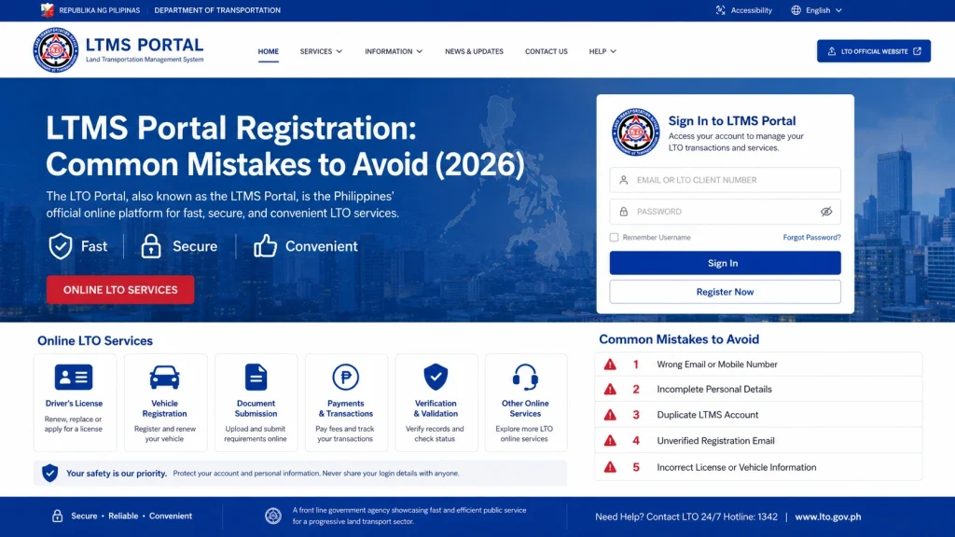Image resolution: width=955 pixels, height=537 pixels.
Task: Click the globe language icon
Action: click(x=796, y=10)
